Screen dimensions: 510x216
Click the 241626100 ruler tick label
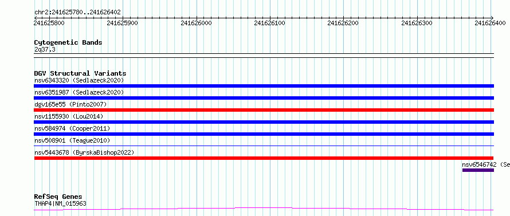coord(269,23)
